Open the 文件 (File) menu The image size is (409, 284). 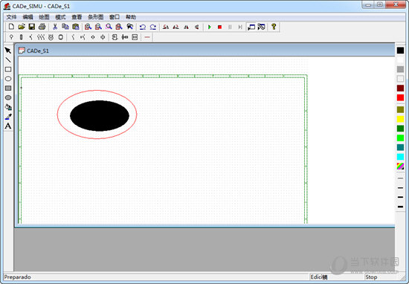point(11,17)
